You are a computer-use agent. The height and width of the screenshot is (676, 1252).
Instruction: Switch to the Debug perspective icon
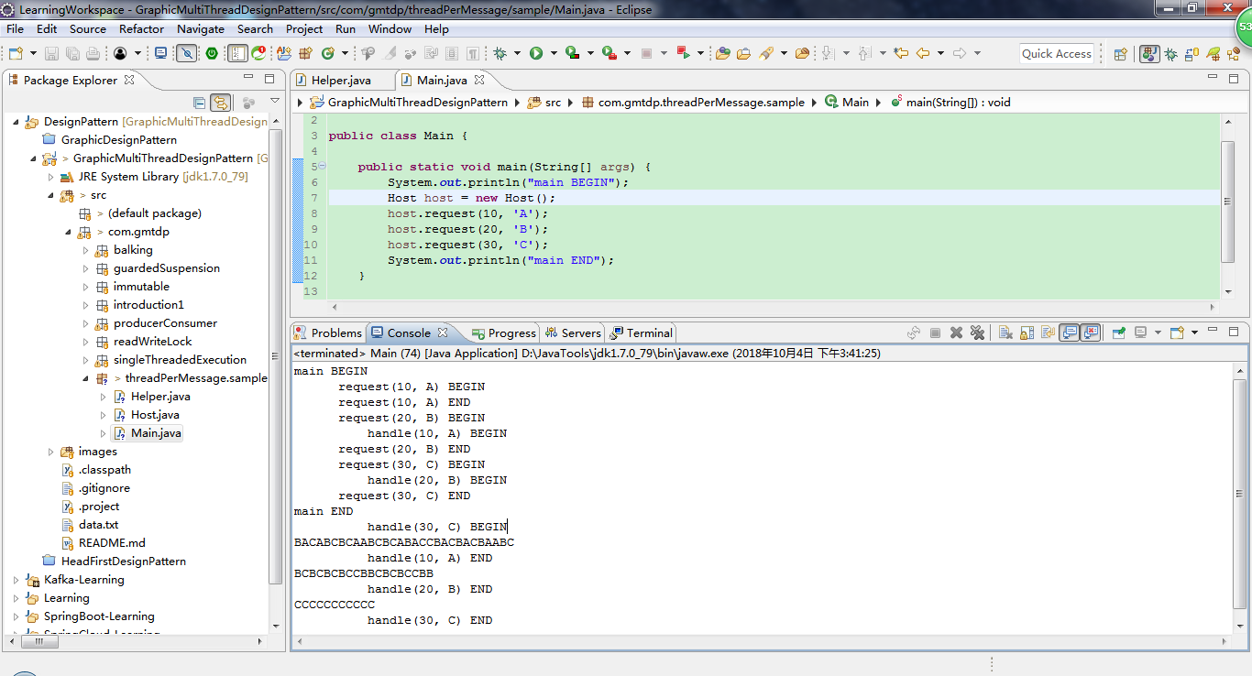tap(1171, 54)
